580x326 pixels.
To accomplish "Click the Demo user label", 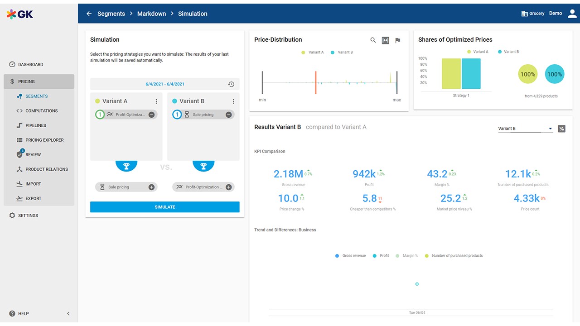I will coord(556,14).
